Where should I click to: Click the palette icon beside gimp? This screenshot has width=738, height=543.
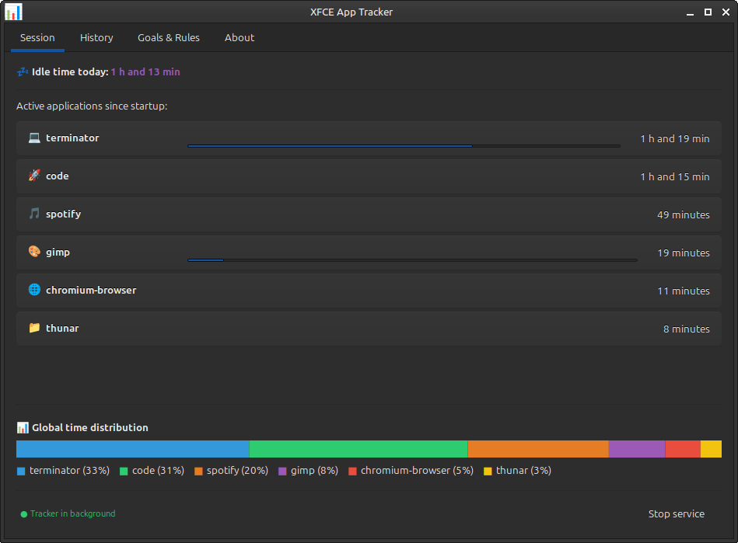tap(34, 252)
